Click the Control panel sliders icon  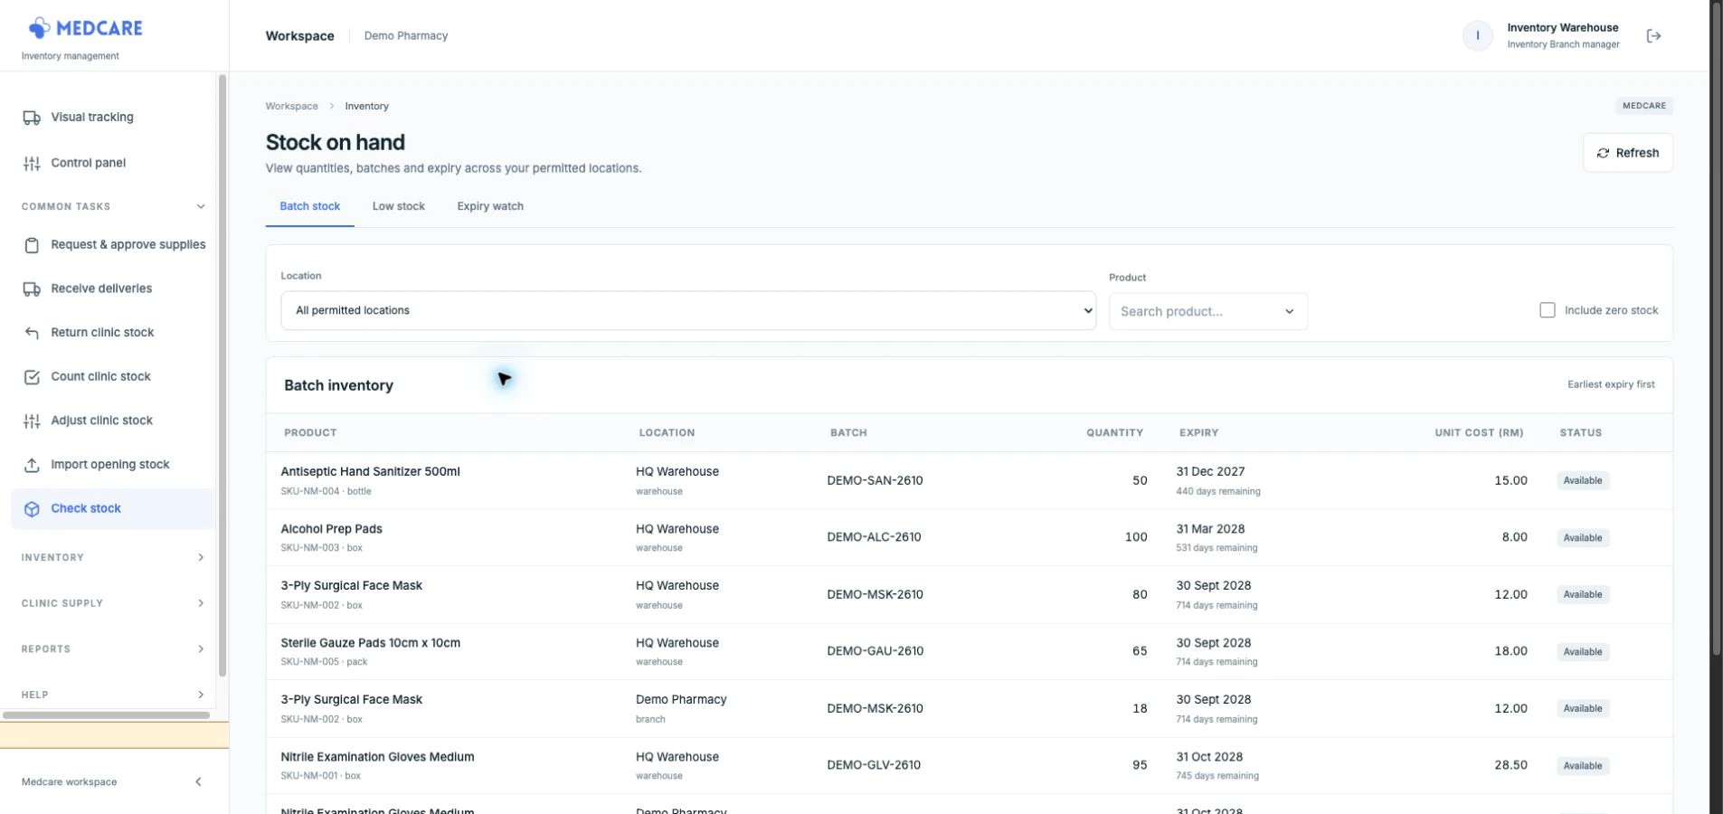click(32, 164)
